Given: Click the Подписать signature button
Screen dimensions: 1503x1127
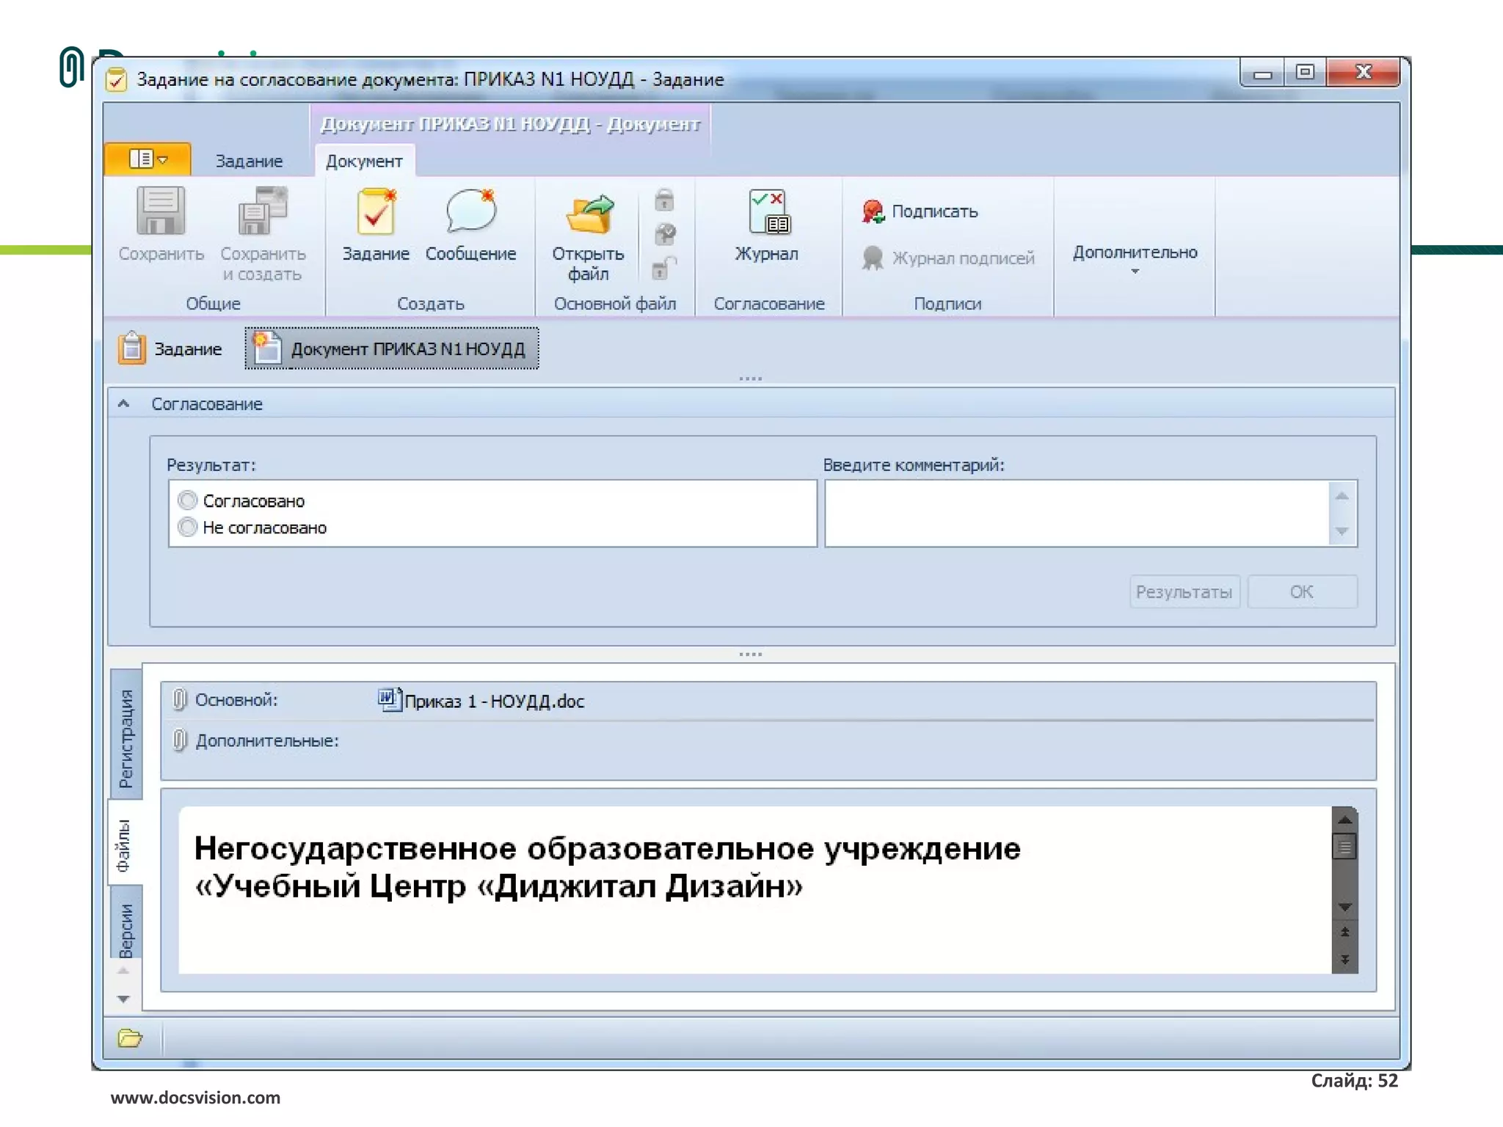Looking at the screenshot, I should click(x=920, y=211).
